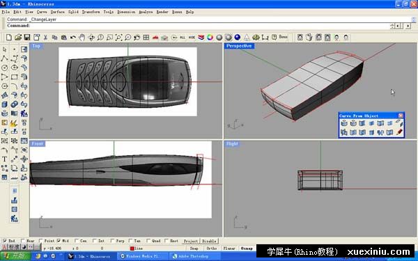Toggle the Ortho status bar button
Screen dimensions: 418x261
[212, 248]
